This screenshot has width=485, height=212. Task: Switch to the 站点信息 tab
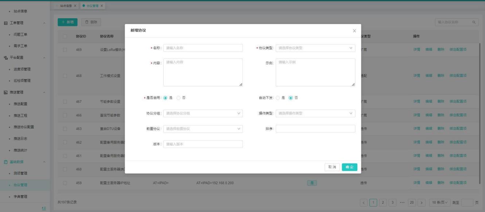tap(66, 6)
